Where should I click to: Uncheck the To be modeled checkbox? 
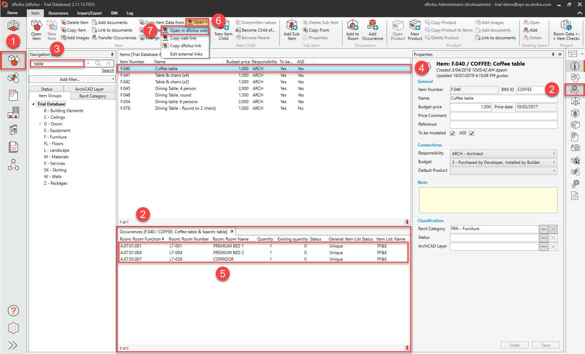[452, 133]
